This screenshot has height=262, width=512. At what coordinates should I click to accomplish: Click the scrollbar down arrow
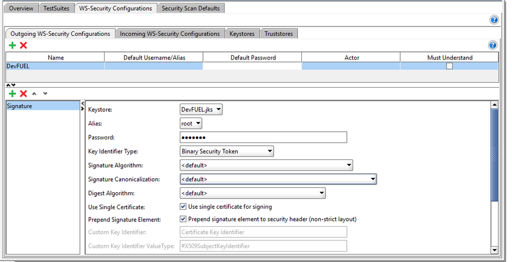[x=495, y=250]
